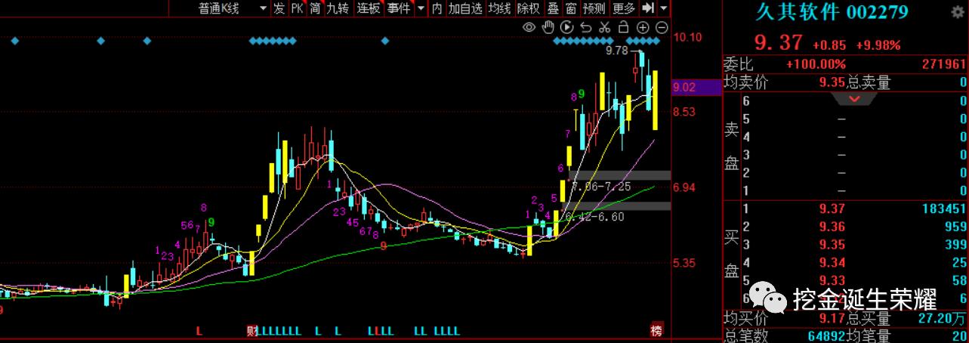
Task: Click buy level 1 price 9.37
Action: 831,209
